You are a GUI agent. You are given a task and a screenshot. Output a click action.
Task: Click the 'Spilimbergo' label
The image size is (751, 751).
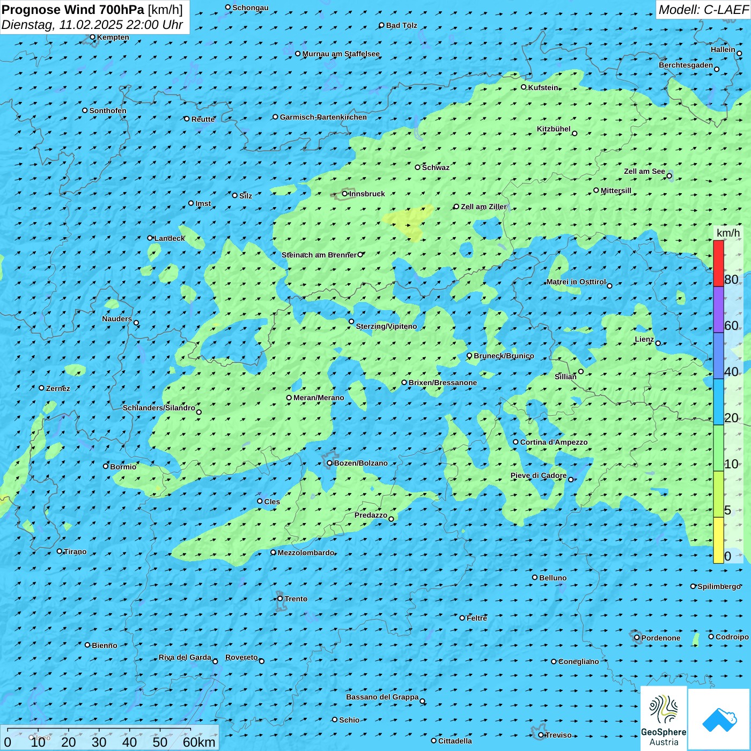tap(719, 586)
